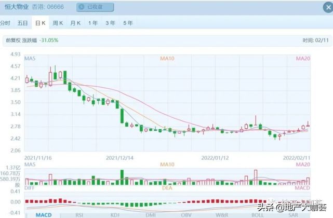
Task: Click the MACD legend label at right
Action: 302,188
